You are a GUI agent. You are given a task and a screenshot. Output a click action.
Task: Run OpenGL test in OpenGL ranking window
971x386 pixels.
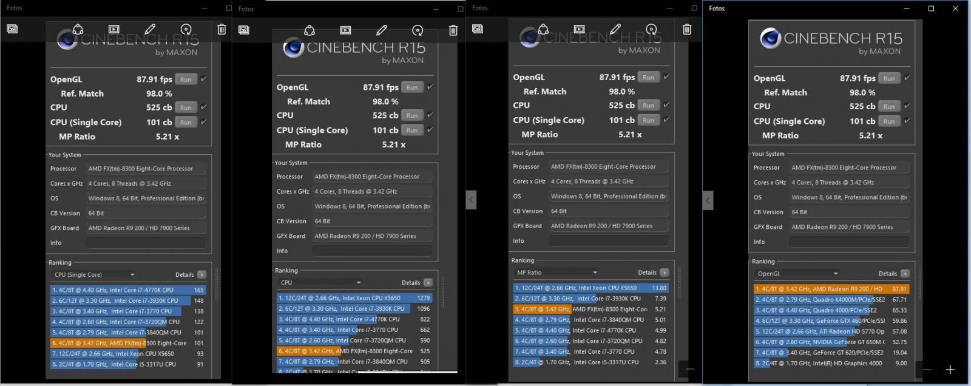(889, 78)
